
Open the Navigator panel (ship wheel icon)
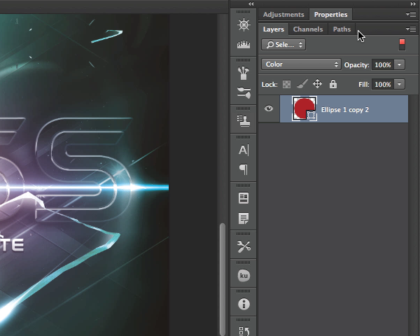tap(244, 25)
